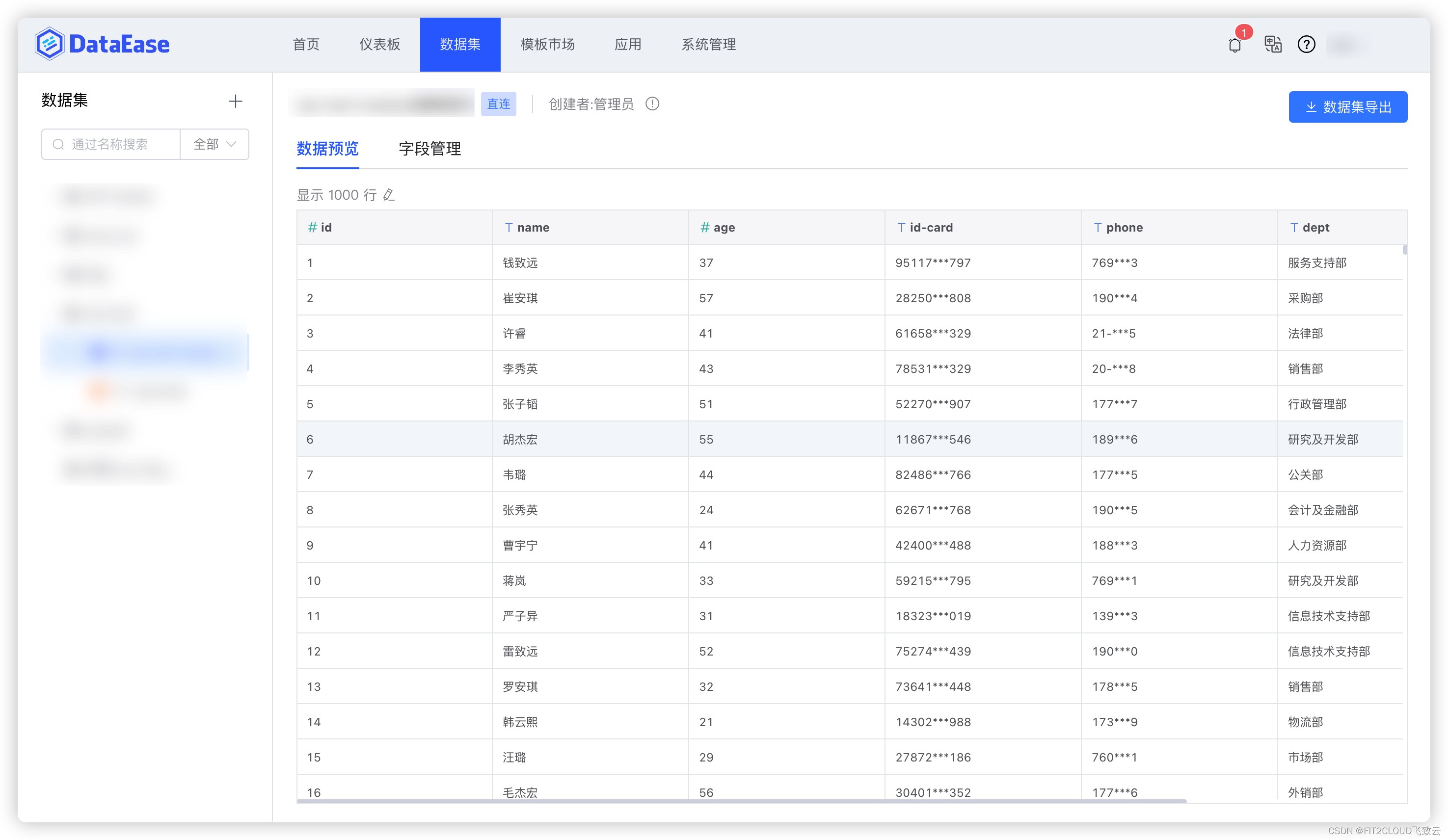The height and width of the screenshot is (840, 1448).
Task: Click the id-card column text-type icon
Action: [x=902, y=228]
